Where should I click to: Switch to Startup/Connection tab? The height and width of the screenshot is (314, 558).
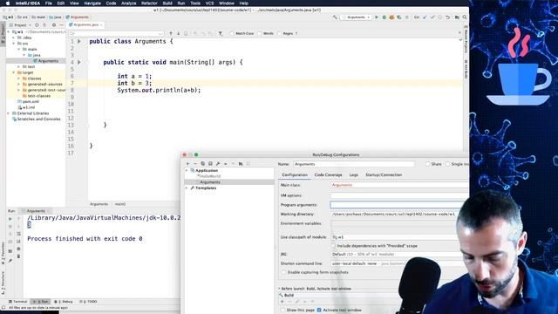pyautogui.click(x=384, y=175)
